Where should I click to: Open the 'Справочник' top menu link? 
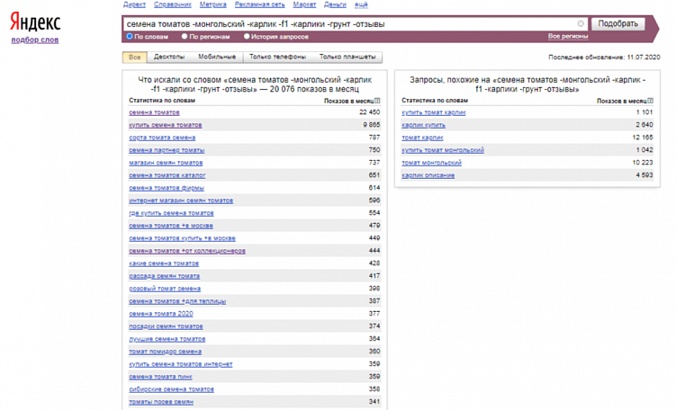coord(173,4)
